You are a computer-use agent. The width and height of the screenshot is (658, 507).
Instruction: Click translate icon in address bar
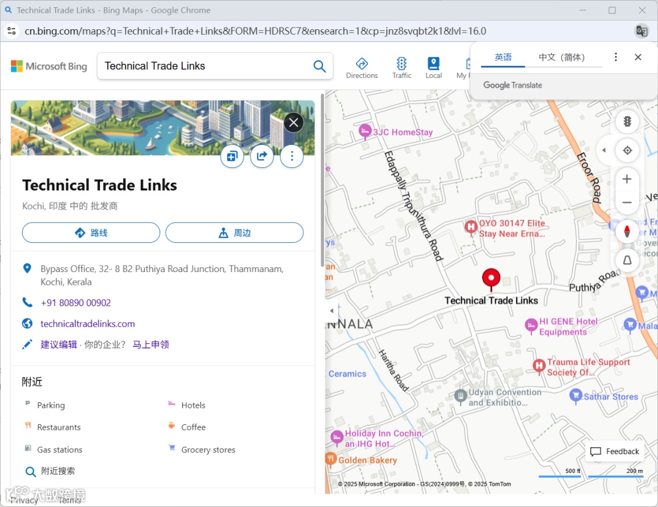(641, 31)
